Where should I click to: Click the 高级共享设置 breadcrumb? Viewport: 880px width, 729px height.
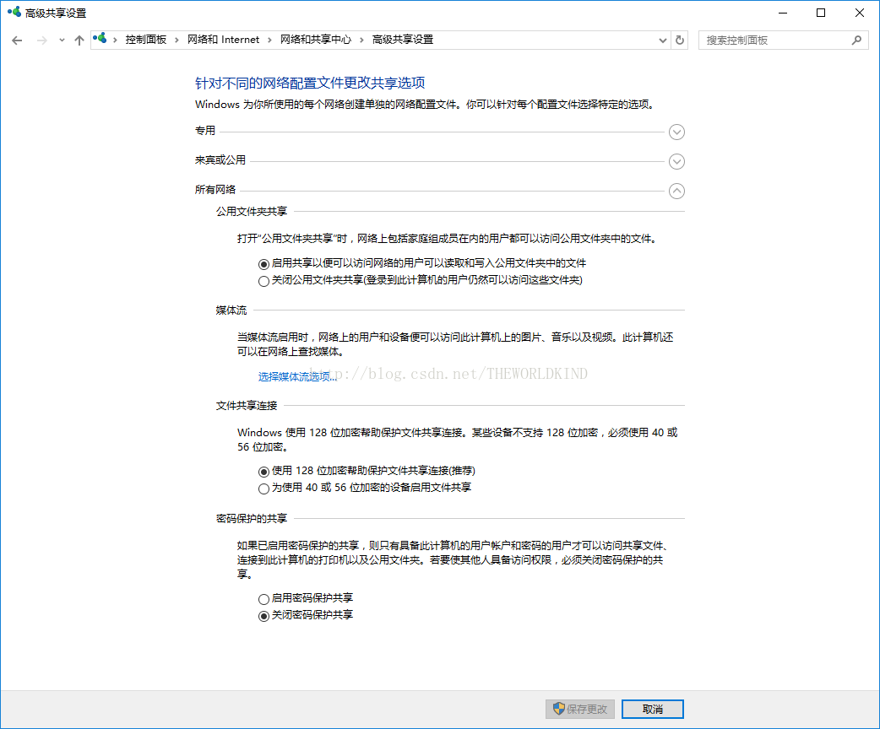tap(403, 40)
